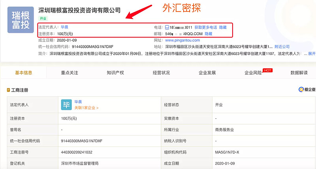Click the 工商注册 section heading icon
316x169 pixels.
tap(8, 90)
